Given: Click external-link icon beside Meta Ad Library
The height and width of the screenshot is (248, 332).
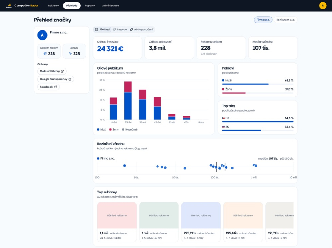Looking at the screenshot, I should point(63,72).
